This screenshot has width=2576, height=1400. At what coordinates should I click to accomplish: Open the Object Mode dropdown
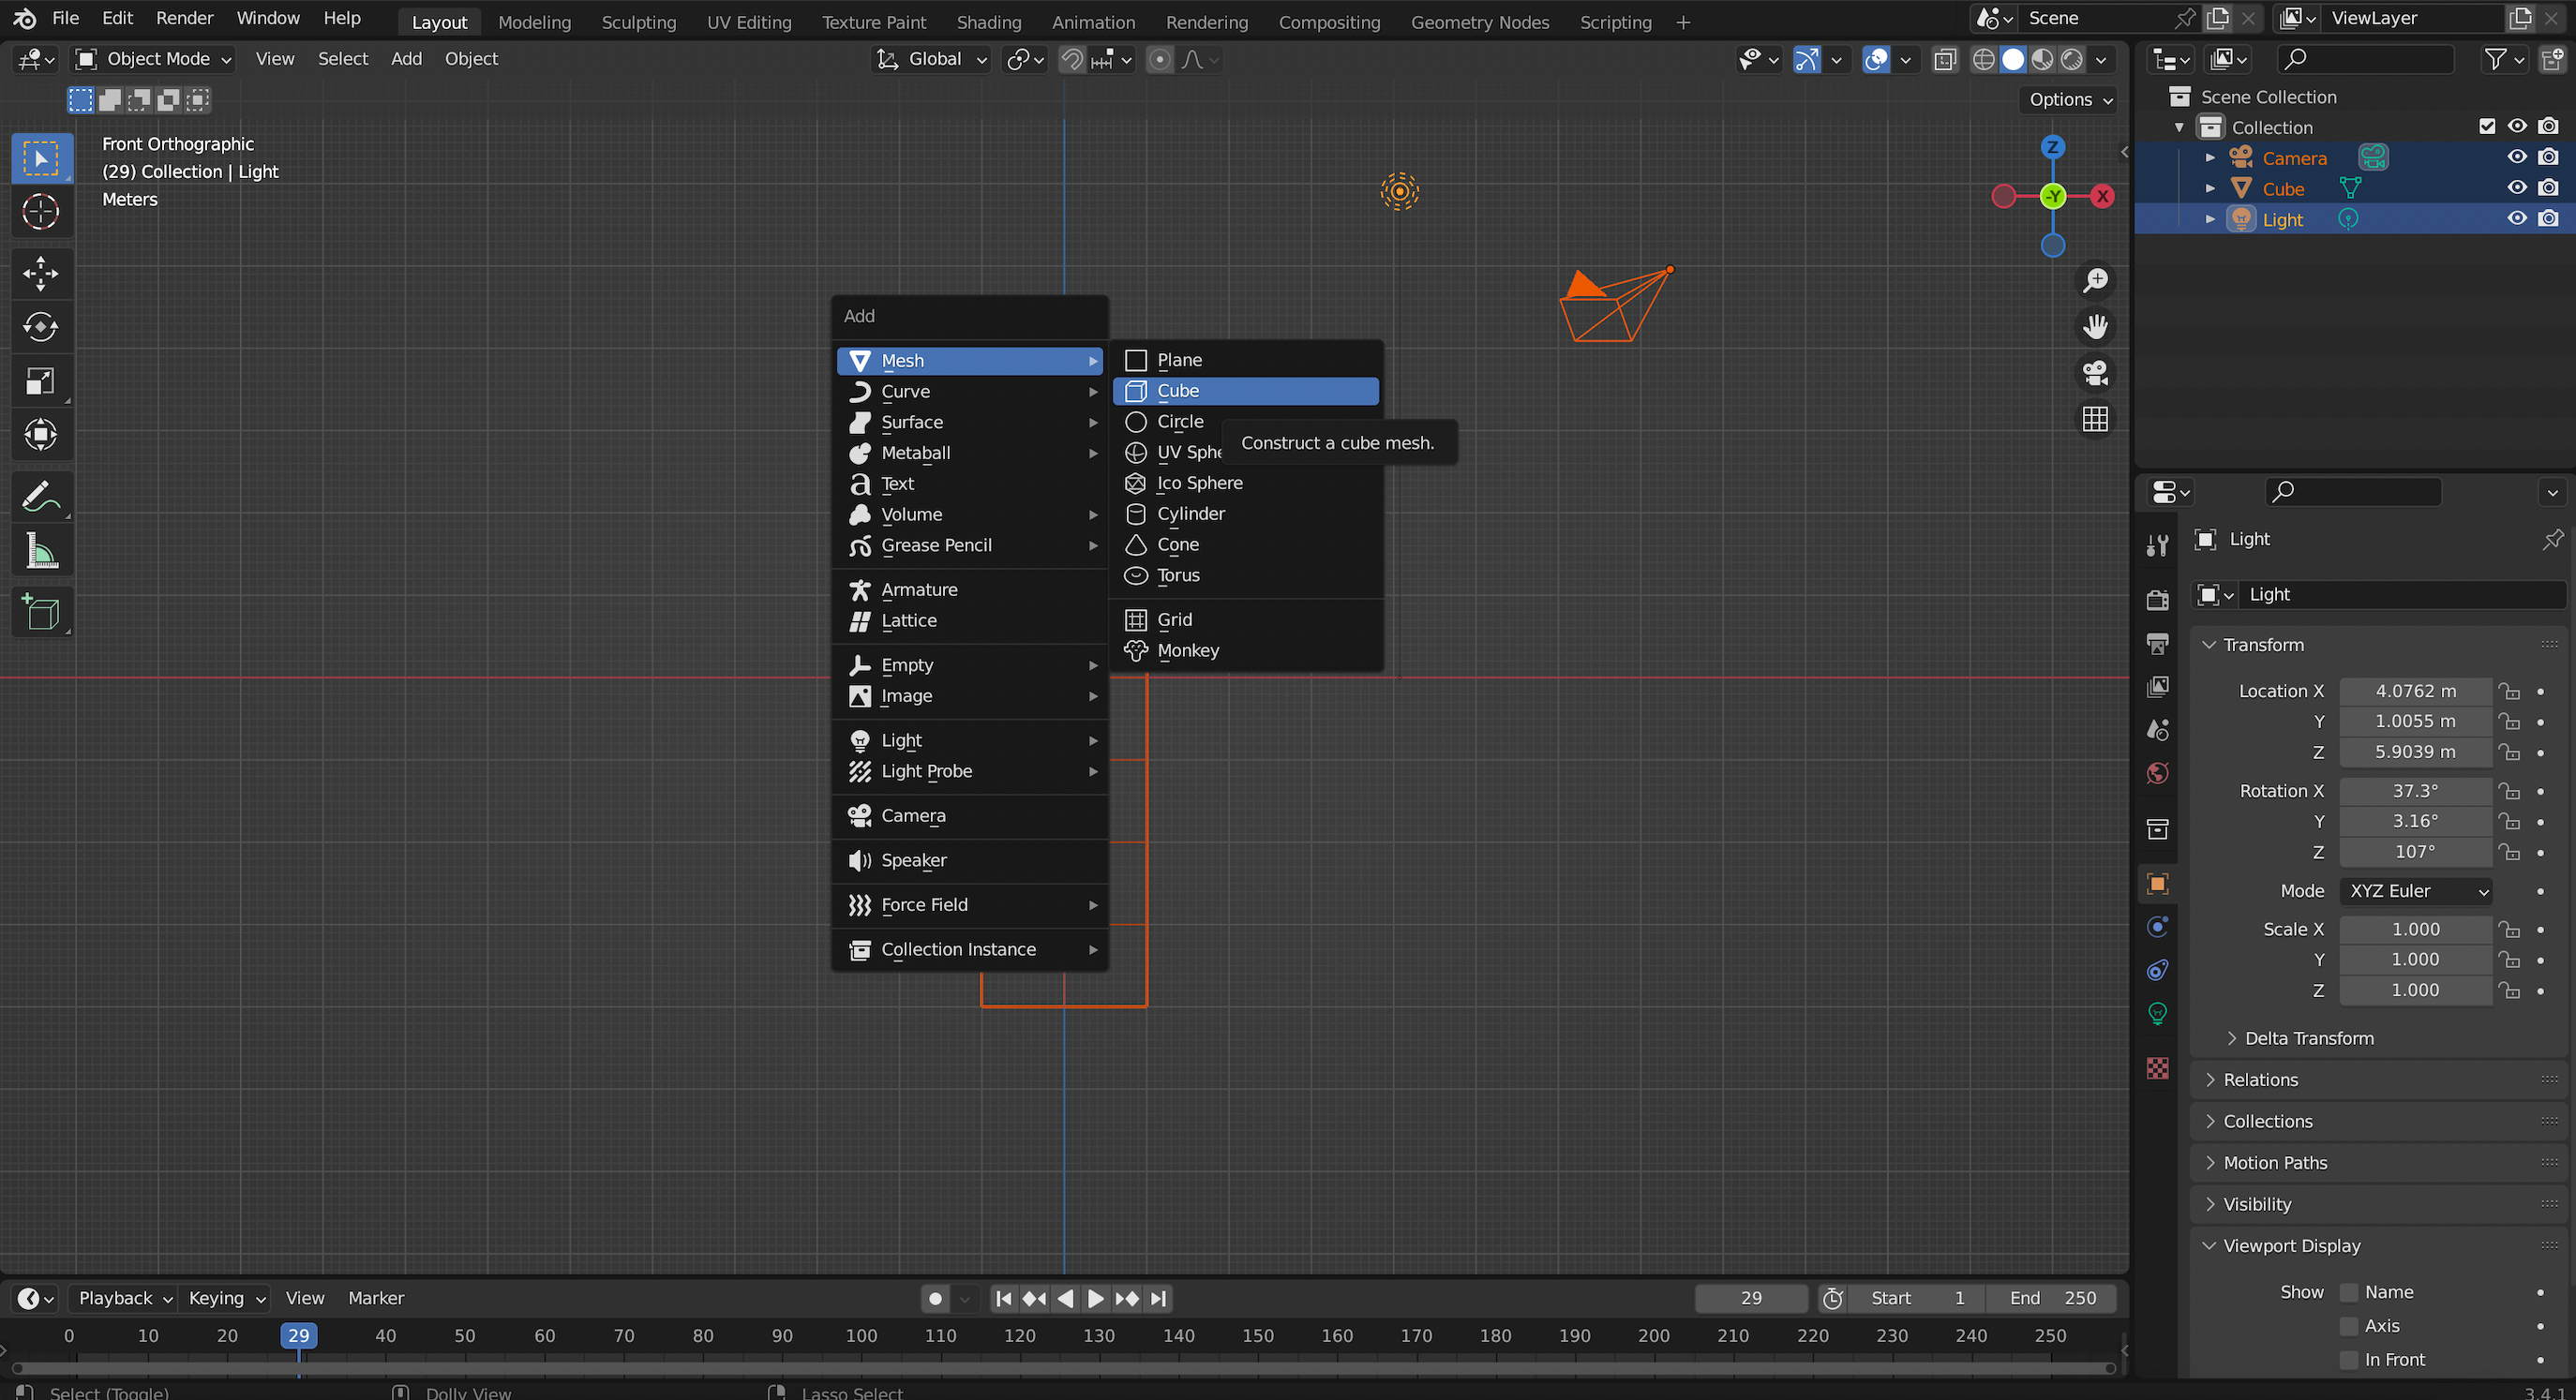154,59
